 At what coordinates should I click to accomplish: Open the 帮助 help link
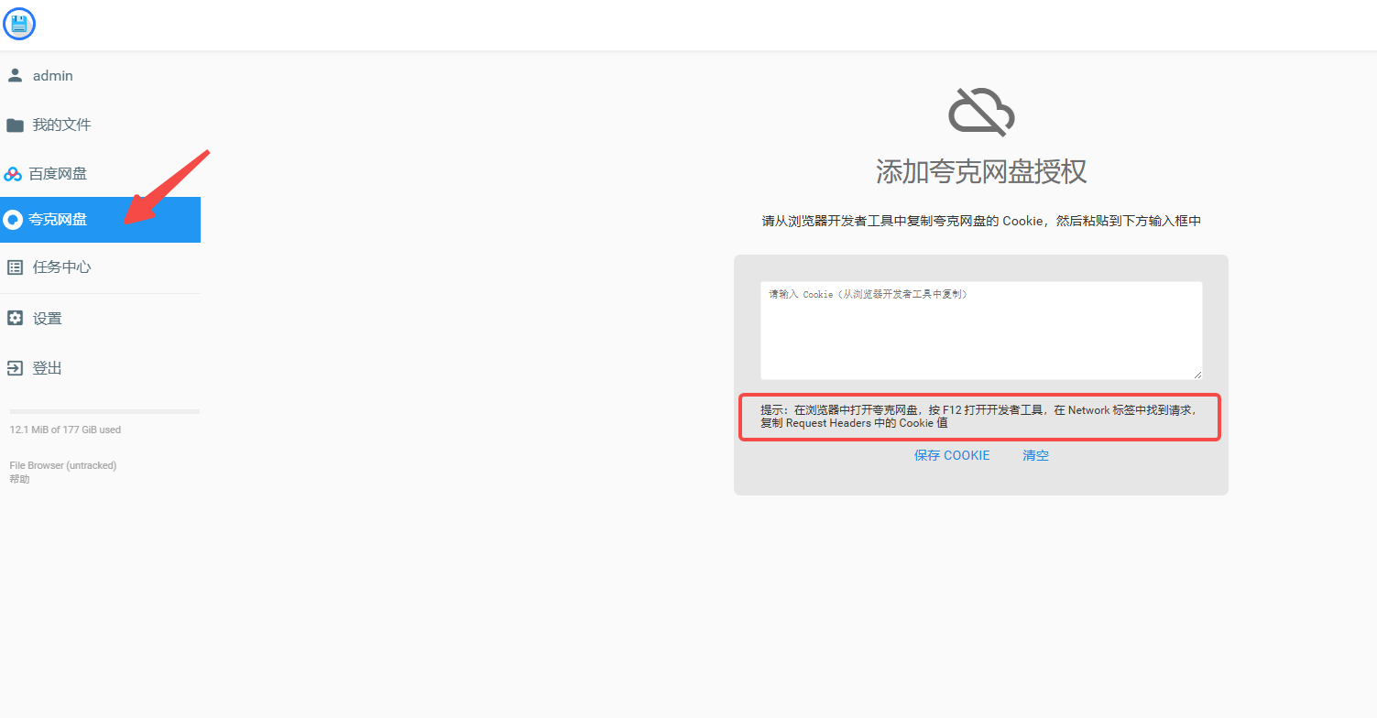pyautogui.click(x=19, y=479)
